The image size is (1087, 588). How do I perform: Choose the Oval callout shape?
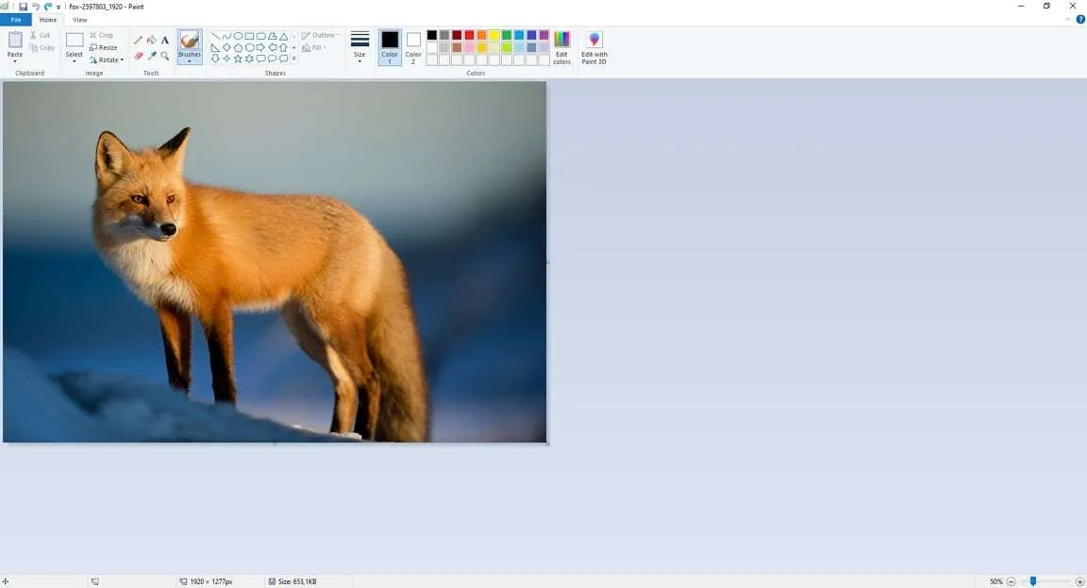[273, 59]
